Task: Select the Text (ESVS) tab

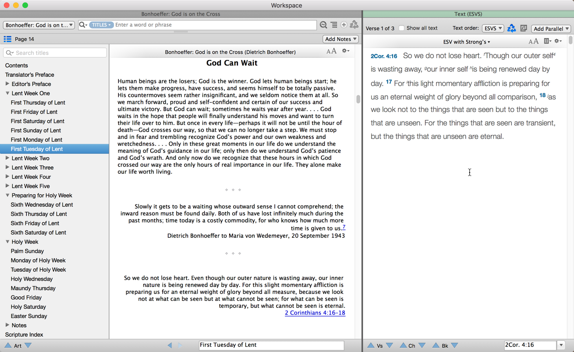Action: click(x=468, y=14)
